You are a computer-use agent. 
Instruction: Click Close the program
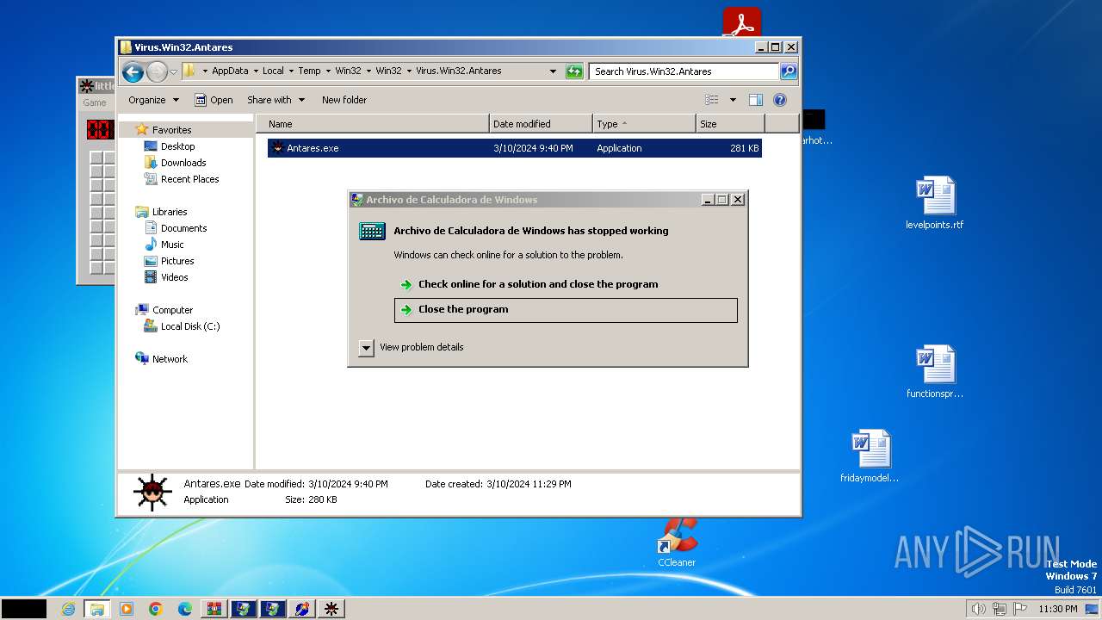click(566, 310)
